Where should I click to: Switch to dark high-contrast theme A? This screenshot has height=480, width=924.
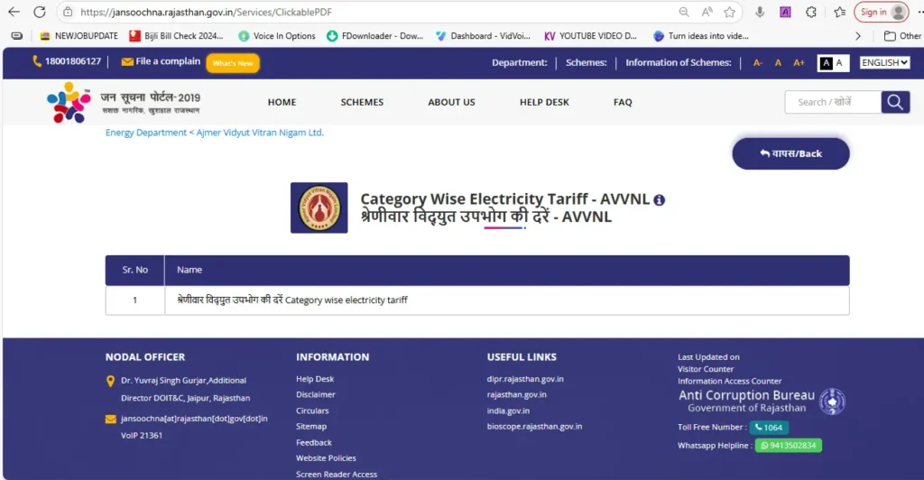click(825, 63)
